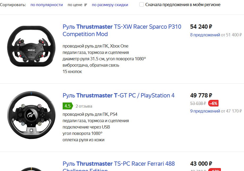
Task: Open the 2 reviews for T-GT
Action: click(x=84, y=106)
